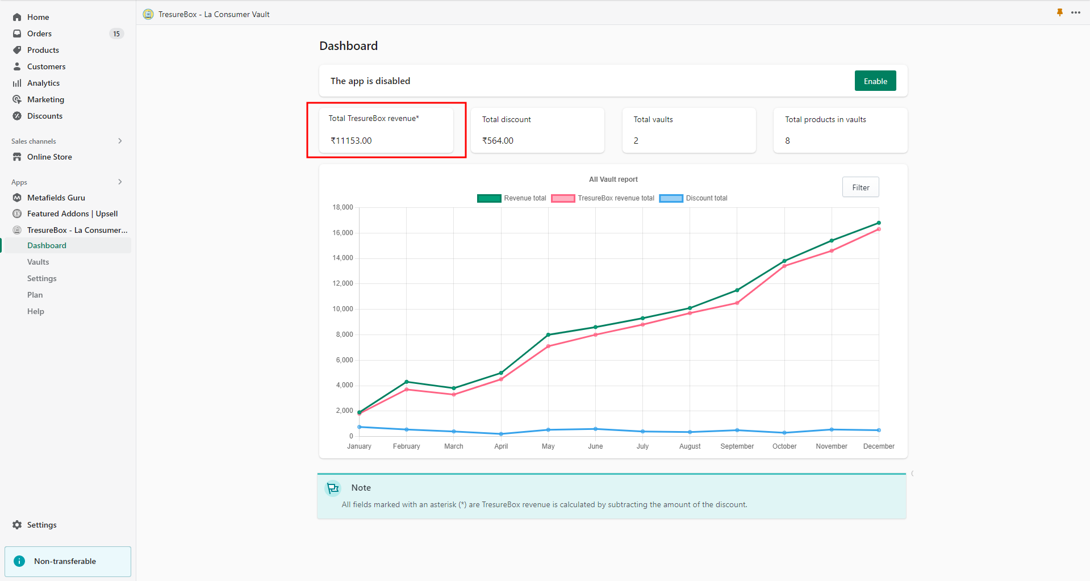
Task: Click the Metafields Guru app icon
Action: coord(17,198)
